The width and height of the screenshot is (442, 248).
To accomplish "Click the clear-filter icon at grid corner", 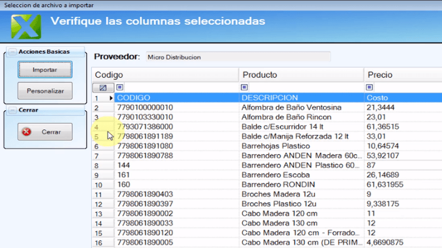I will coord(102,88).
